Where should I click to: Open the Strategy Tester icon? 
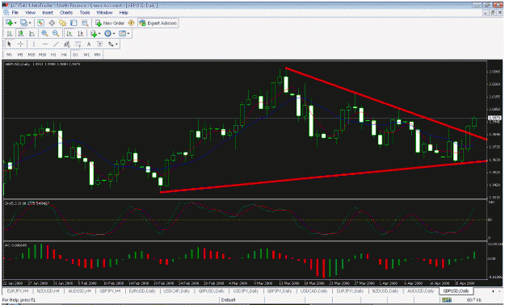tap(85, 23)
